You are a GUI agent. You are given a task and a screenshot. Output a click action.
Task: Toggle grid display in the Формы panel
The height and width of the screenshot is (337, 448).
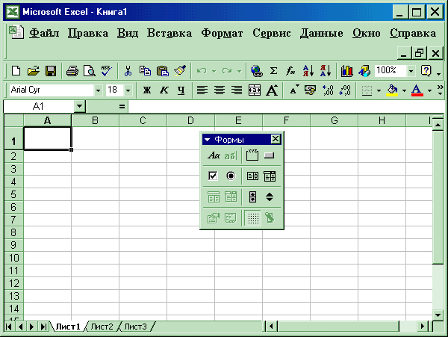point(253,218)
